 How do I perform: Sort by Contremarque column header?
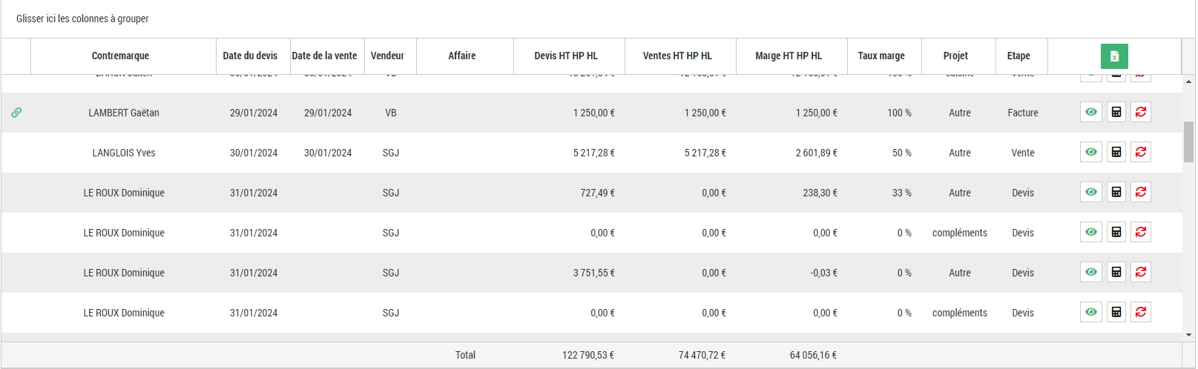coord(120,56)
